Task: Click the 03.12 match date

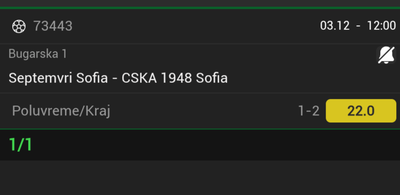Action: click(335, 26)
